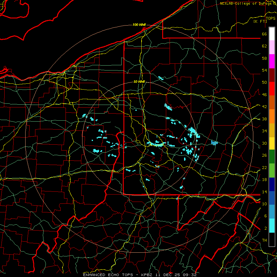Click the 62 value on the legend
Viewport: 277px width, 277px height.
264,46
